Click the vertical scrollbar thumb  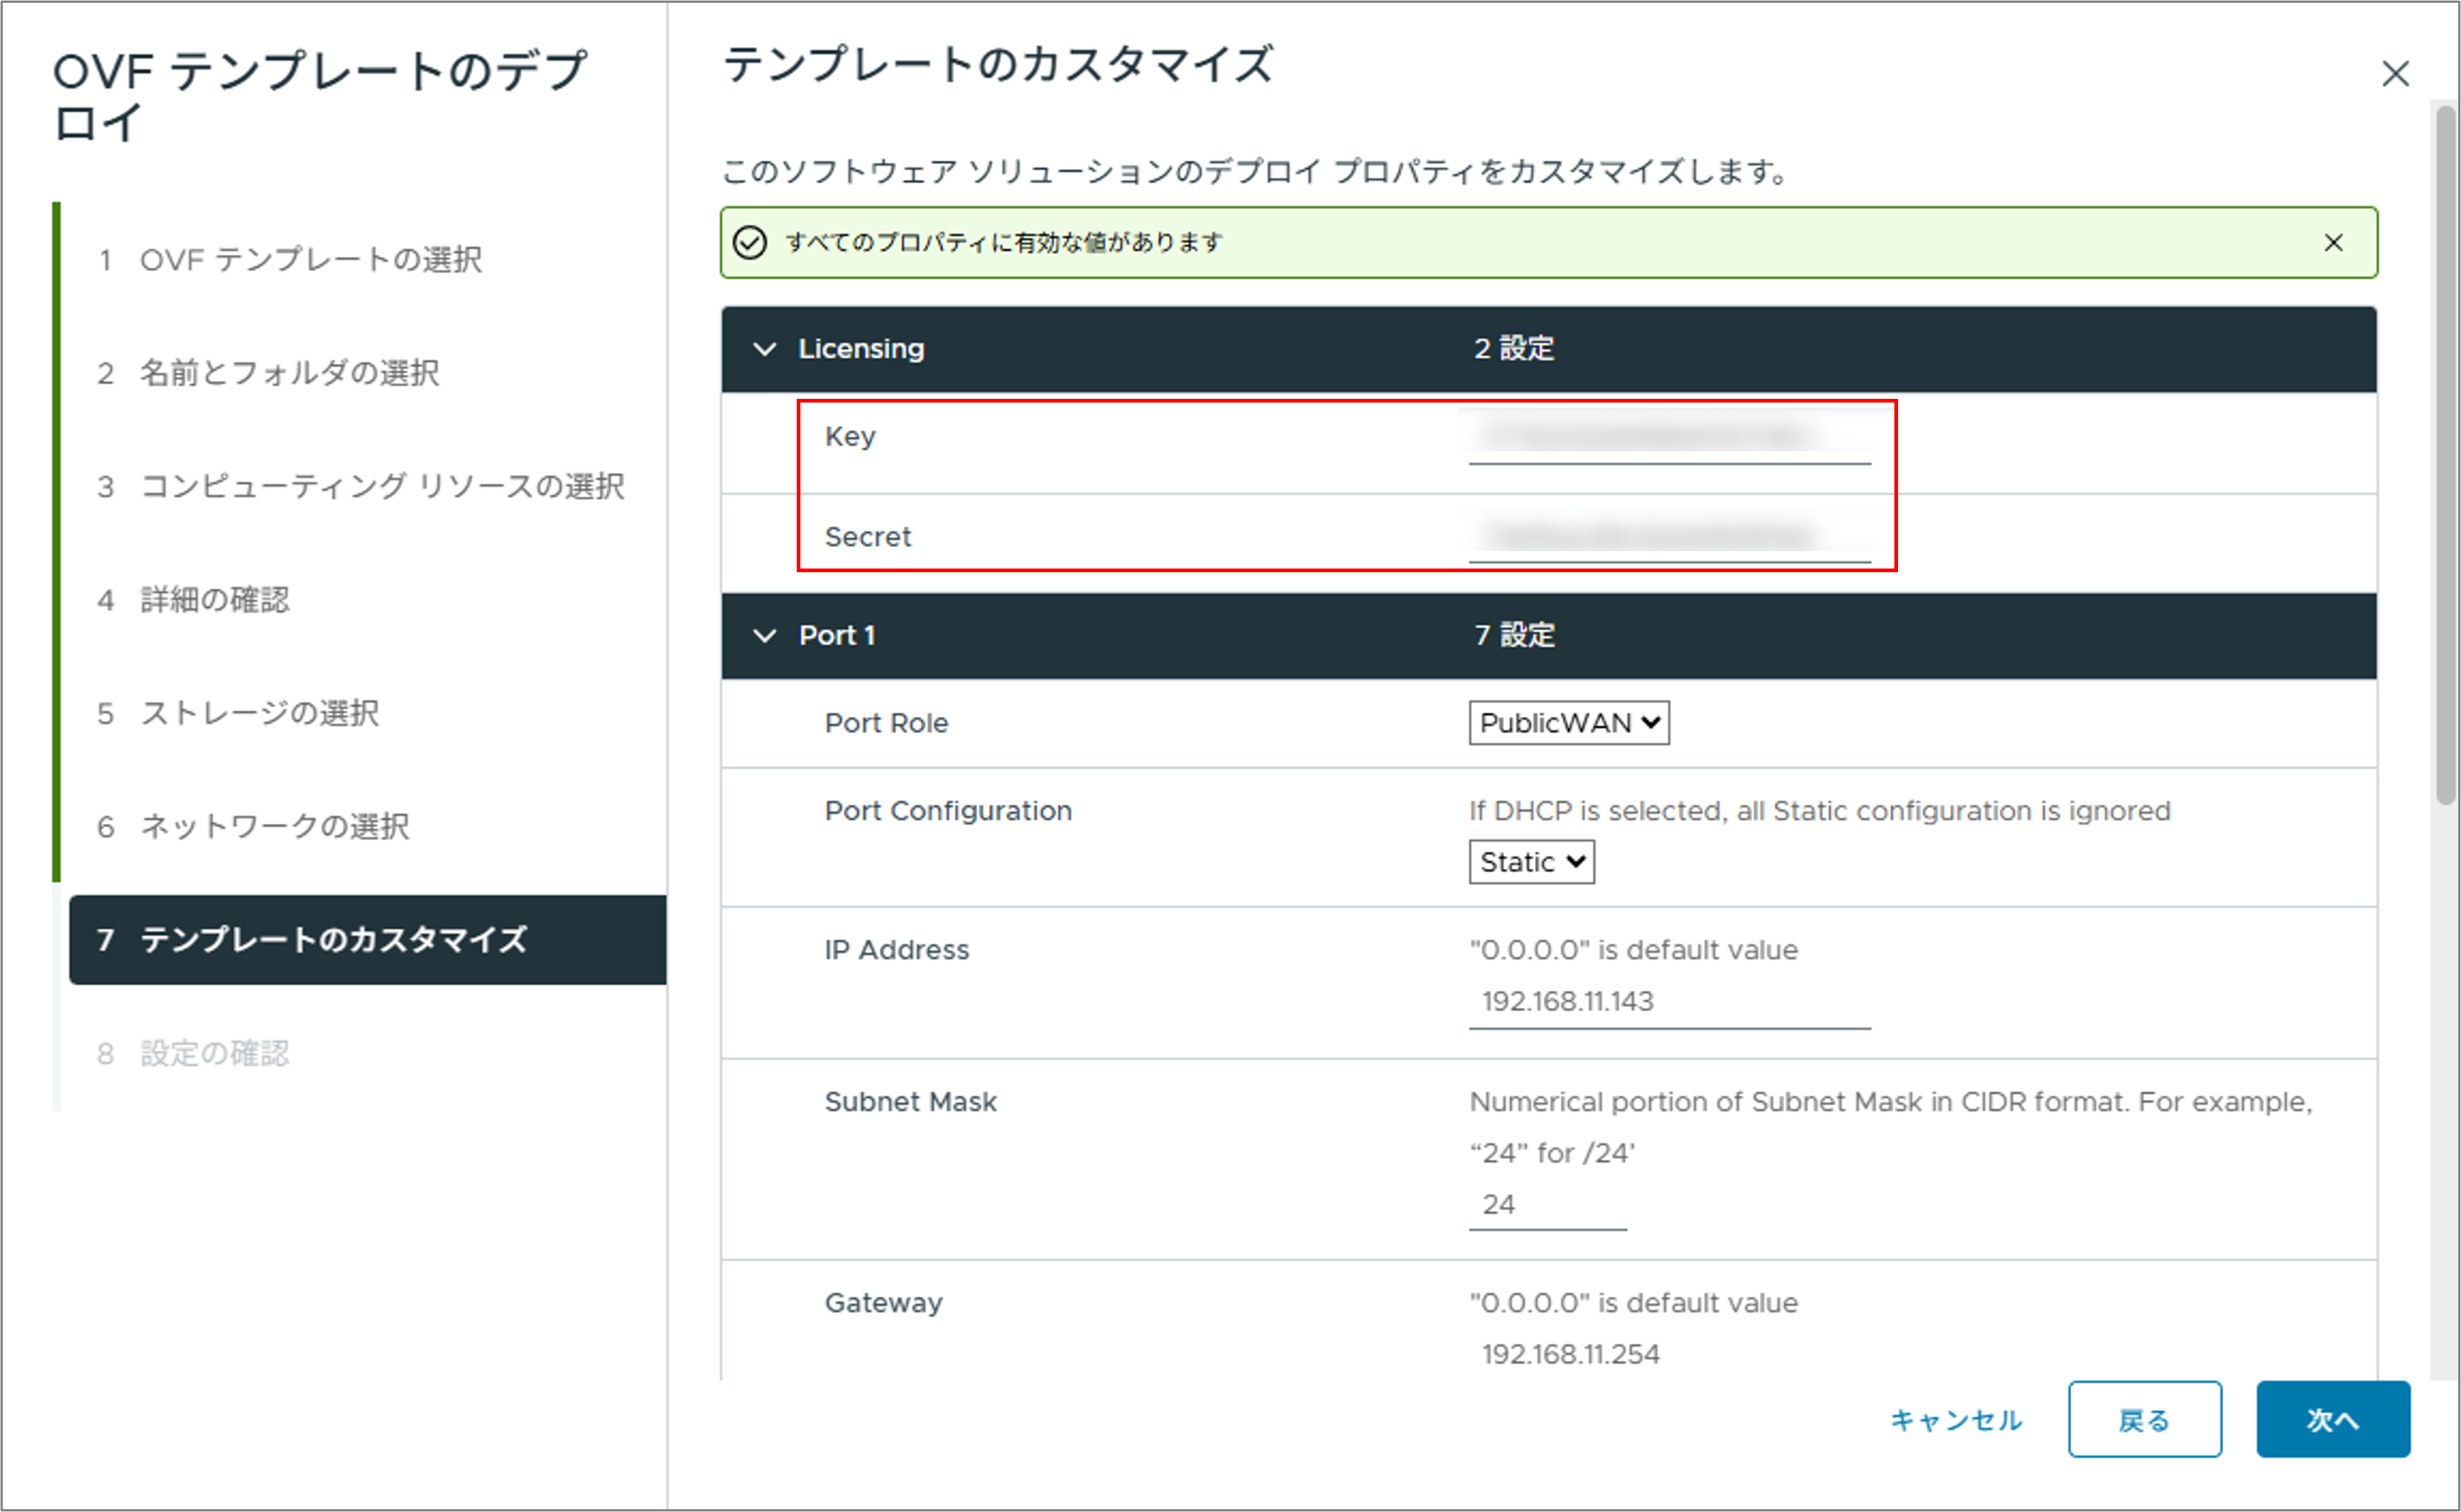point(2446,455)
